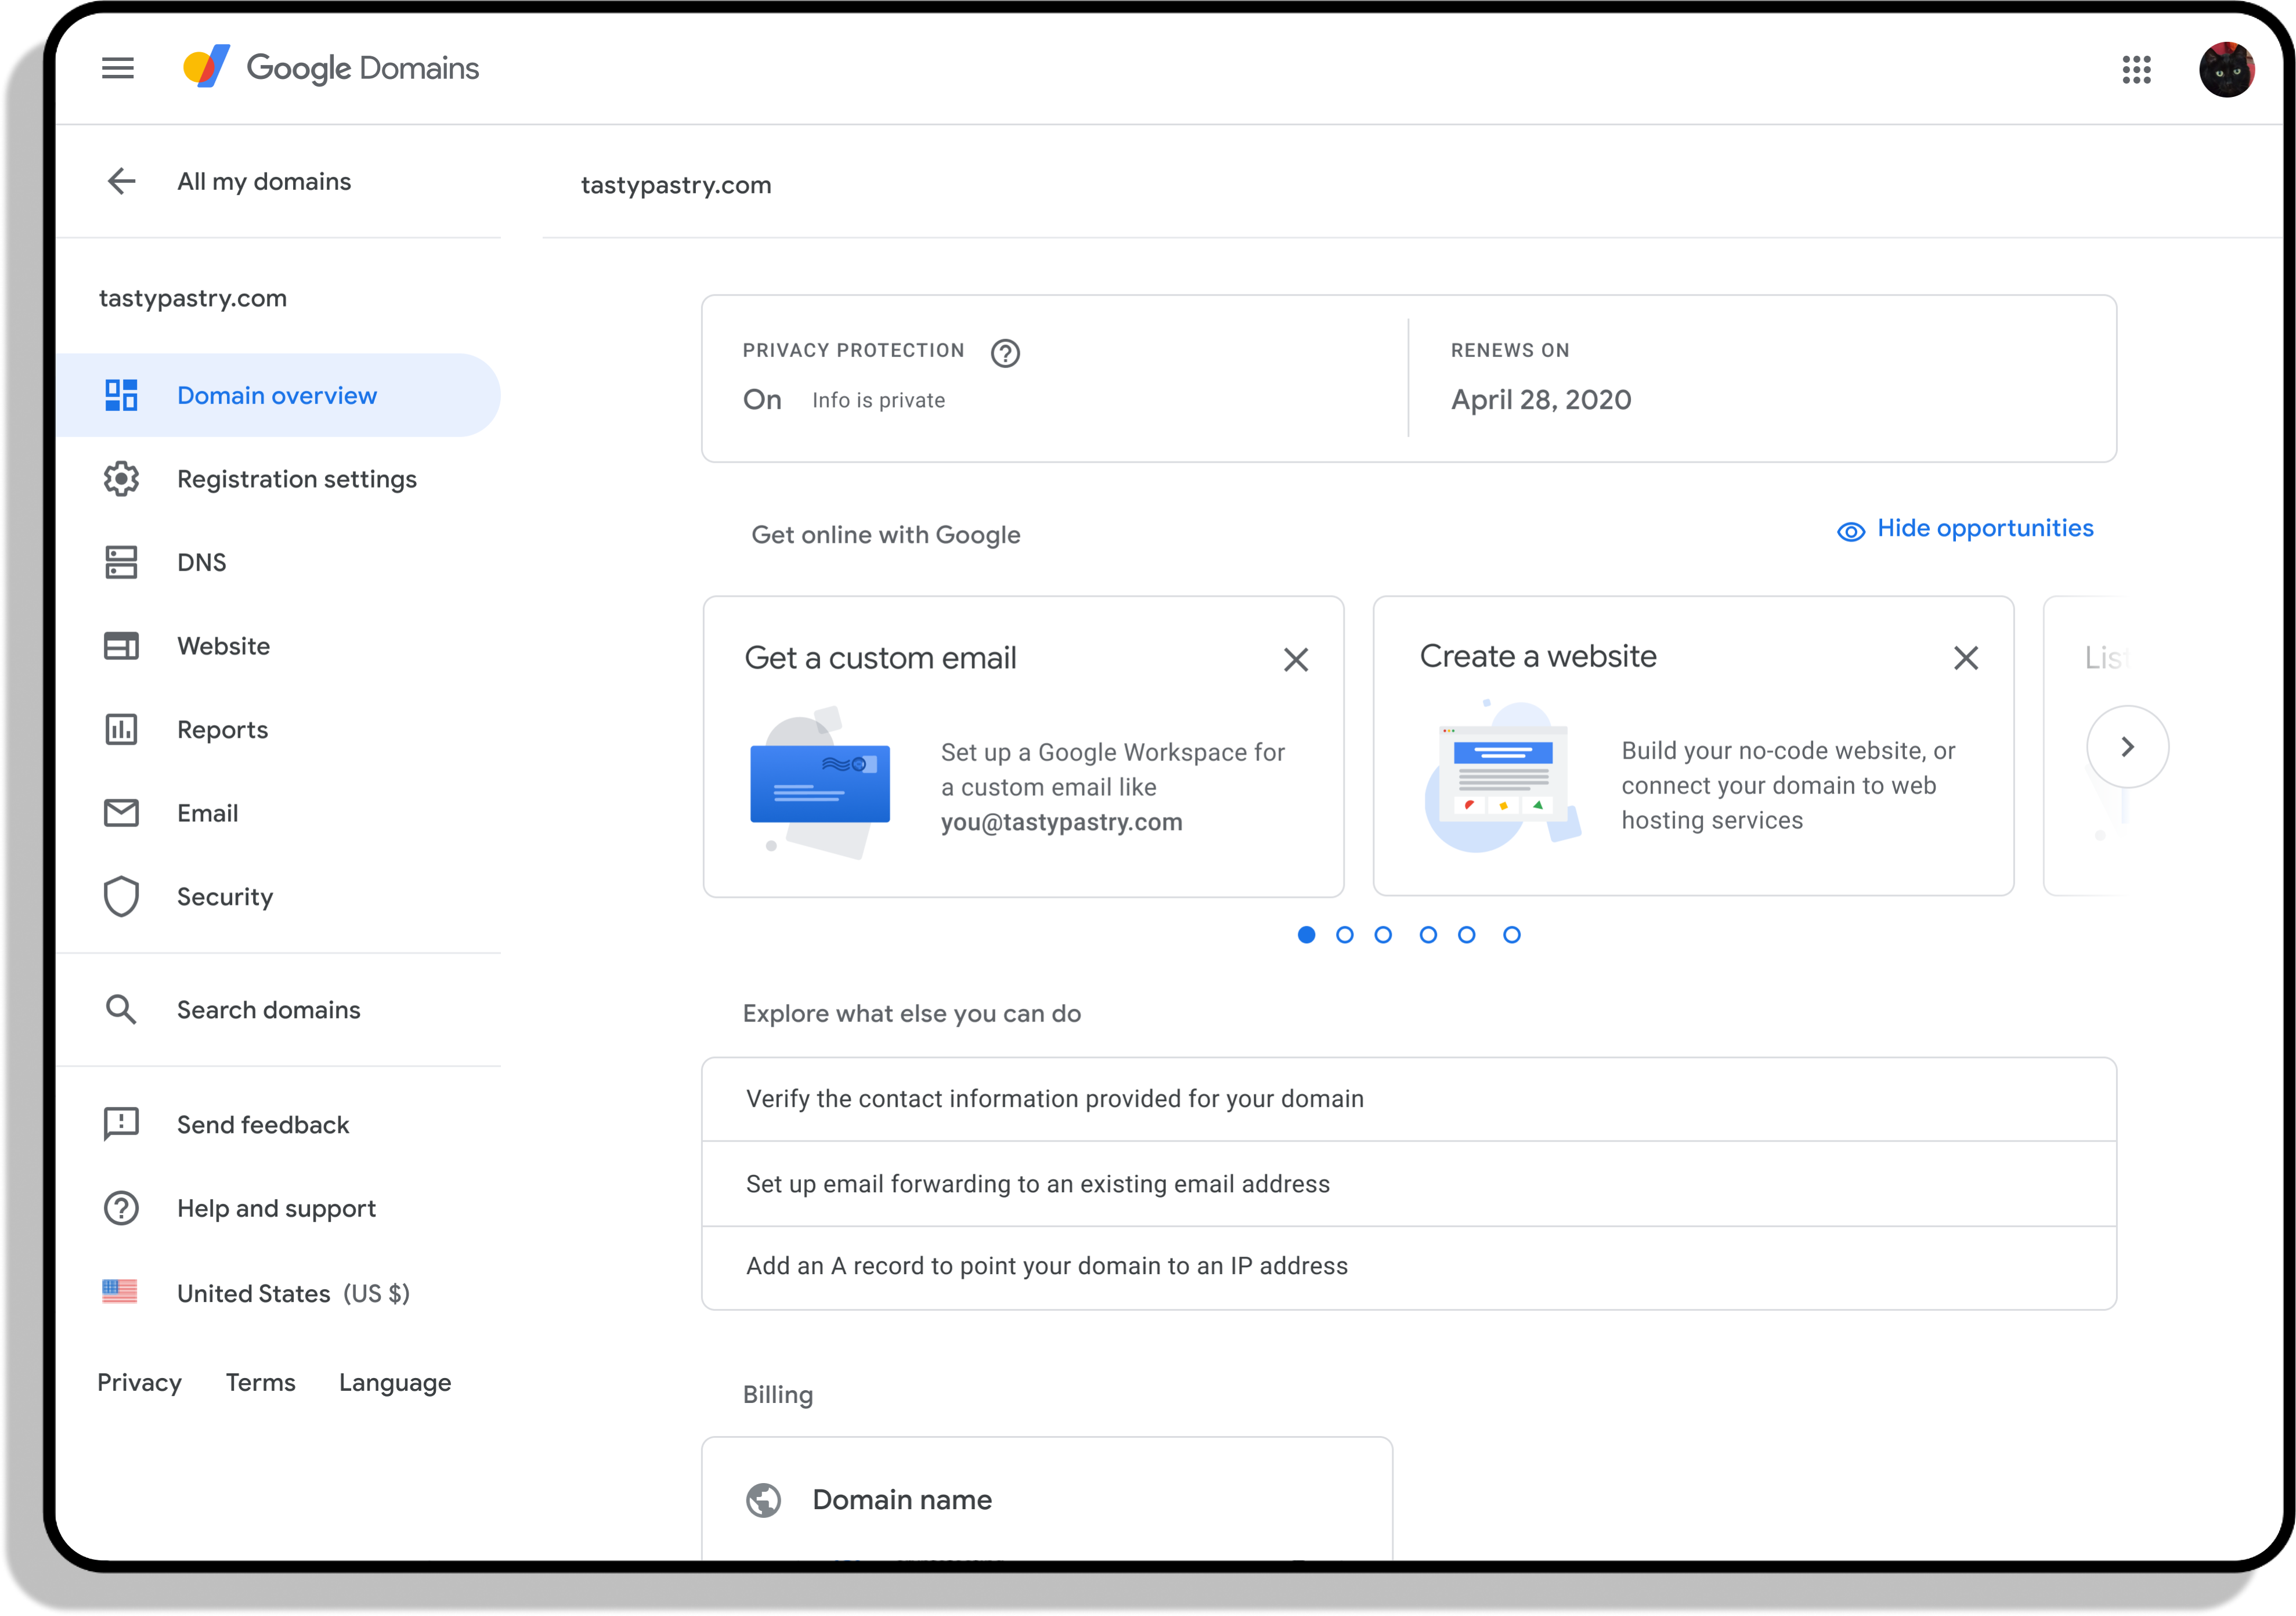This screenshot has width=2296, height=1616.
Task: Click the Privacy Protection On status
Action: point(762,400)
